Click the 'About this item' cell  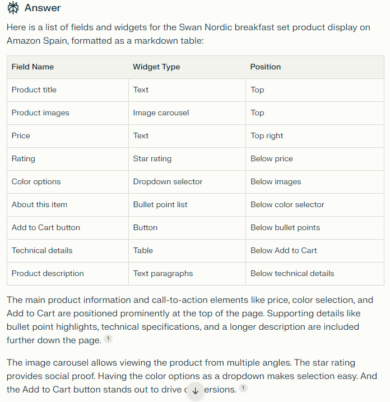pyautogui.click(x=39, y=204)
